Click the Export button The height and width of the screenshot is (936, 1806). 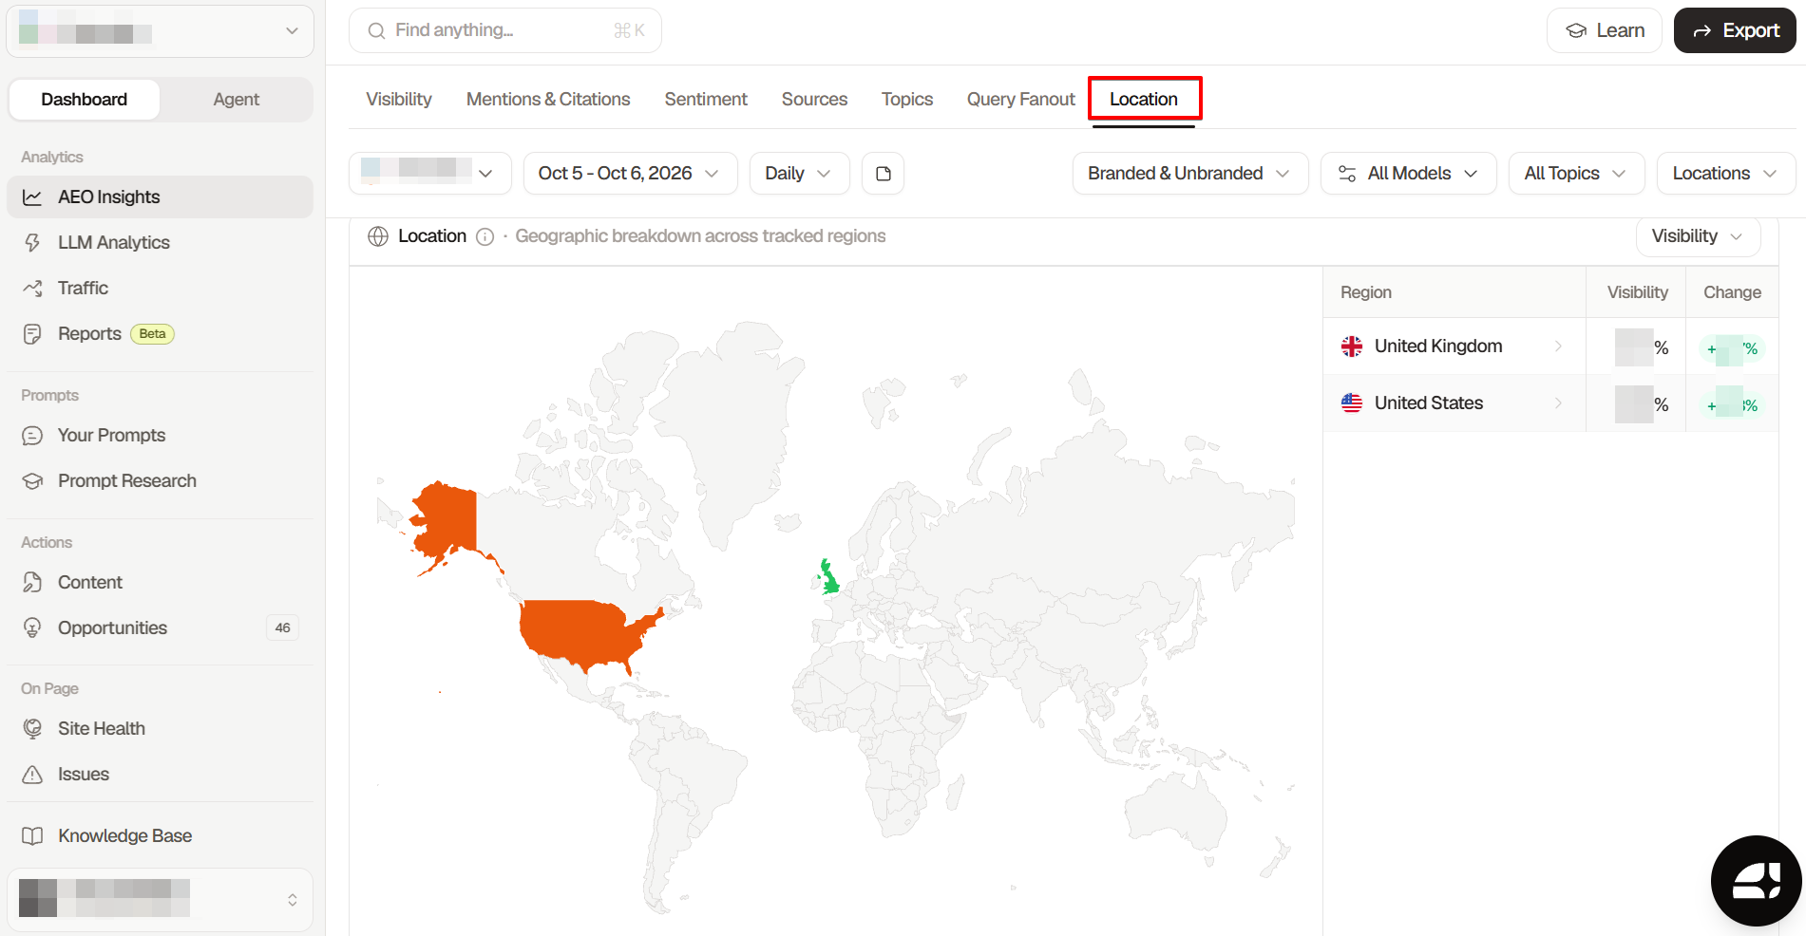coord(1735,30)
